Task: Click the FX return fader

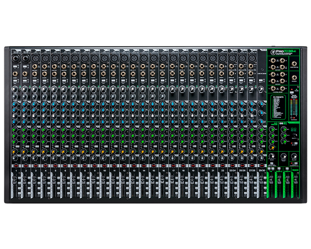Action: (271, 179)
